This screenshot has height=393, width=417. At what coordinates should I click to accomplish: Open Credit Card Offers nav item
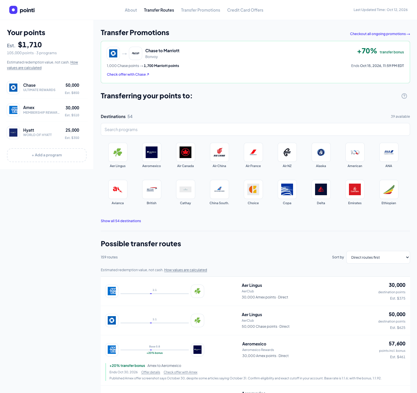coord(245,10)
